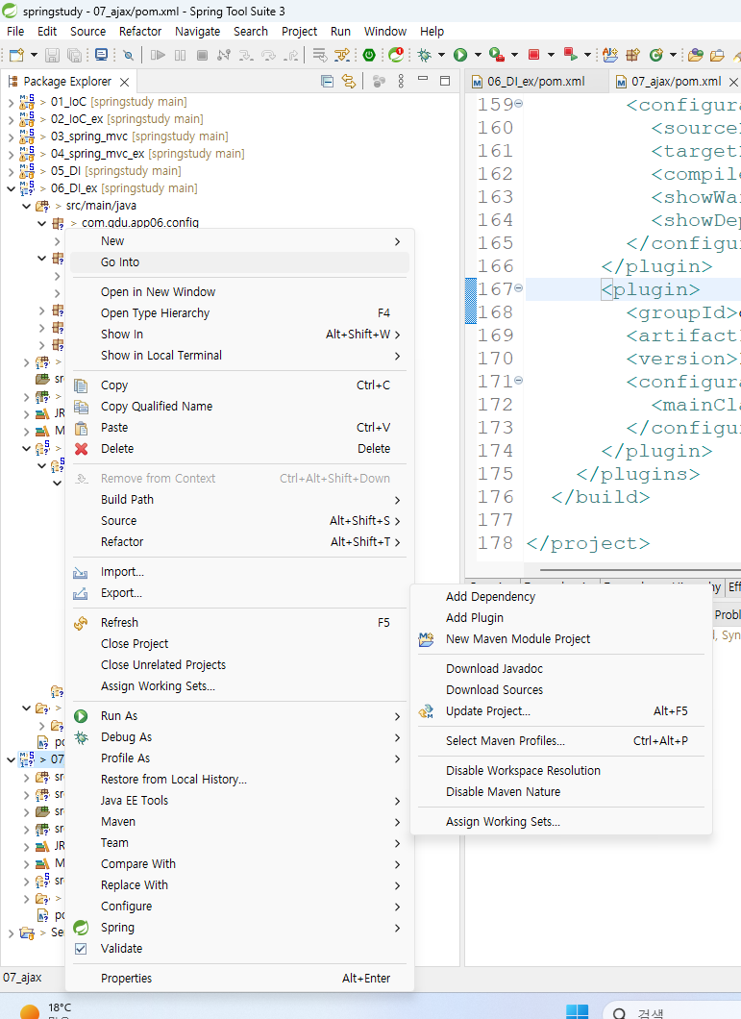The height and width of the screenshot is (1019, 741).
Task: Click the Terminate square icon in debug controls
Action: [x=202, y=55]
